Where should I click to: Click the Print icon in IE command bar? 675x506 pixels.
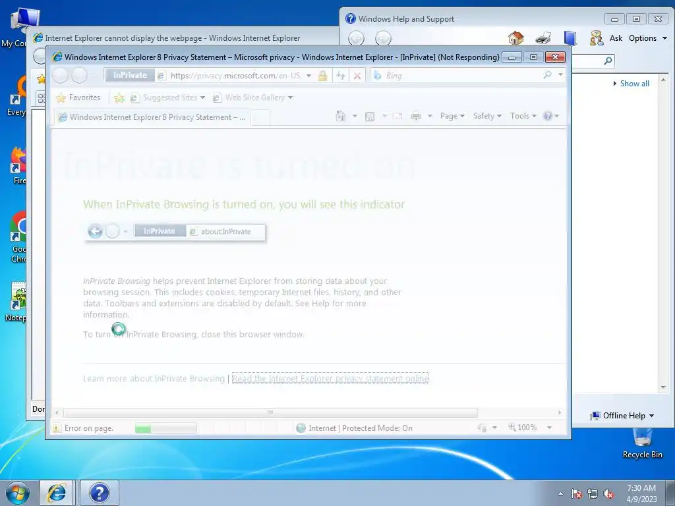(x=416, y=116)
